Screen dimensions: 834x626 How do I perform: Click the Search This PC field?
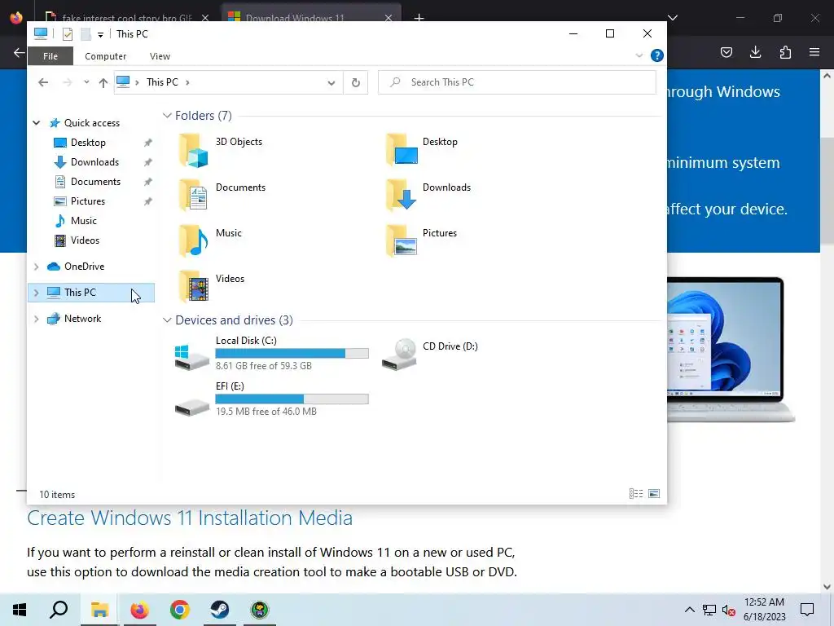(x=517, y=82)
